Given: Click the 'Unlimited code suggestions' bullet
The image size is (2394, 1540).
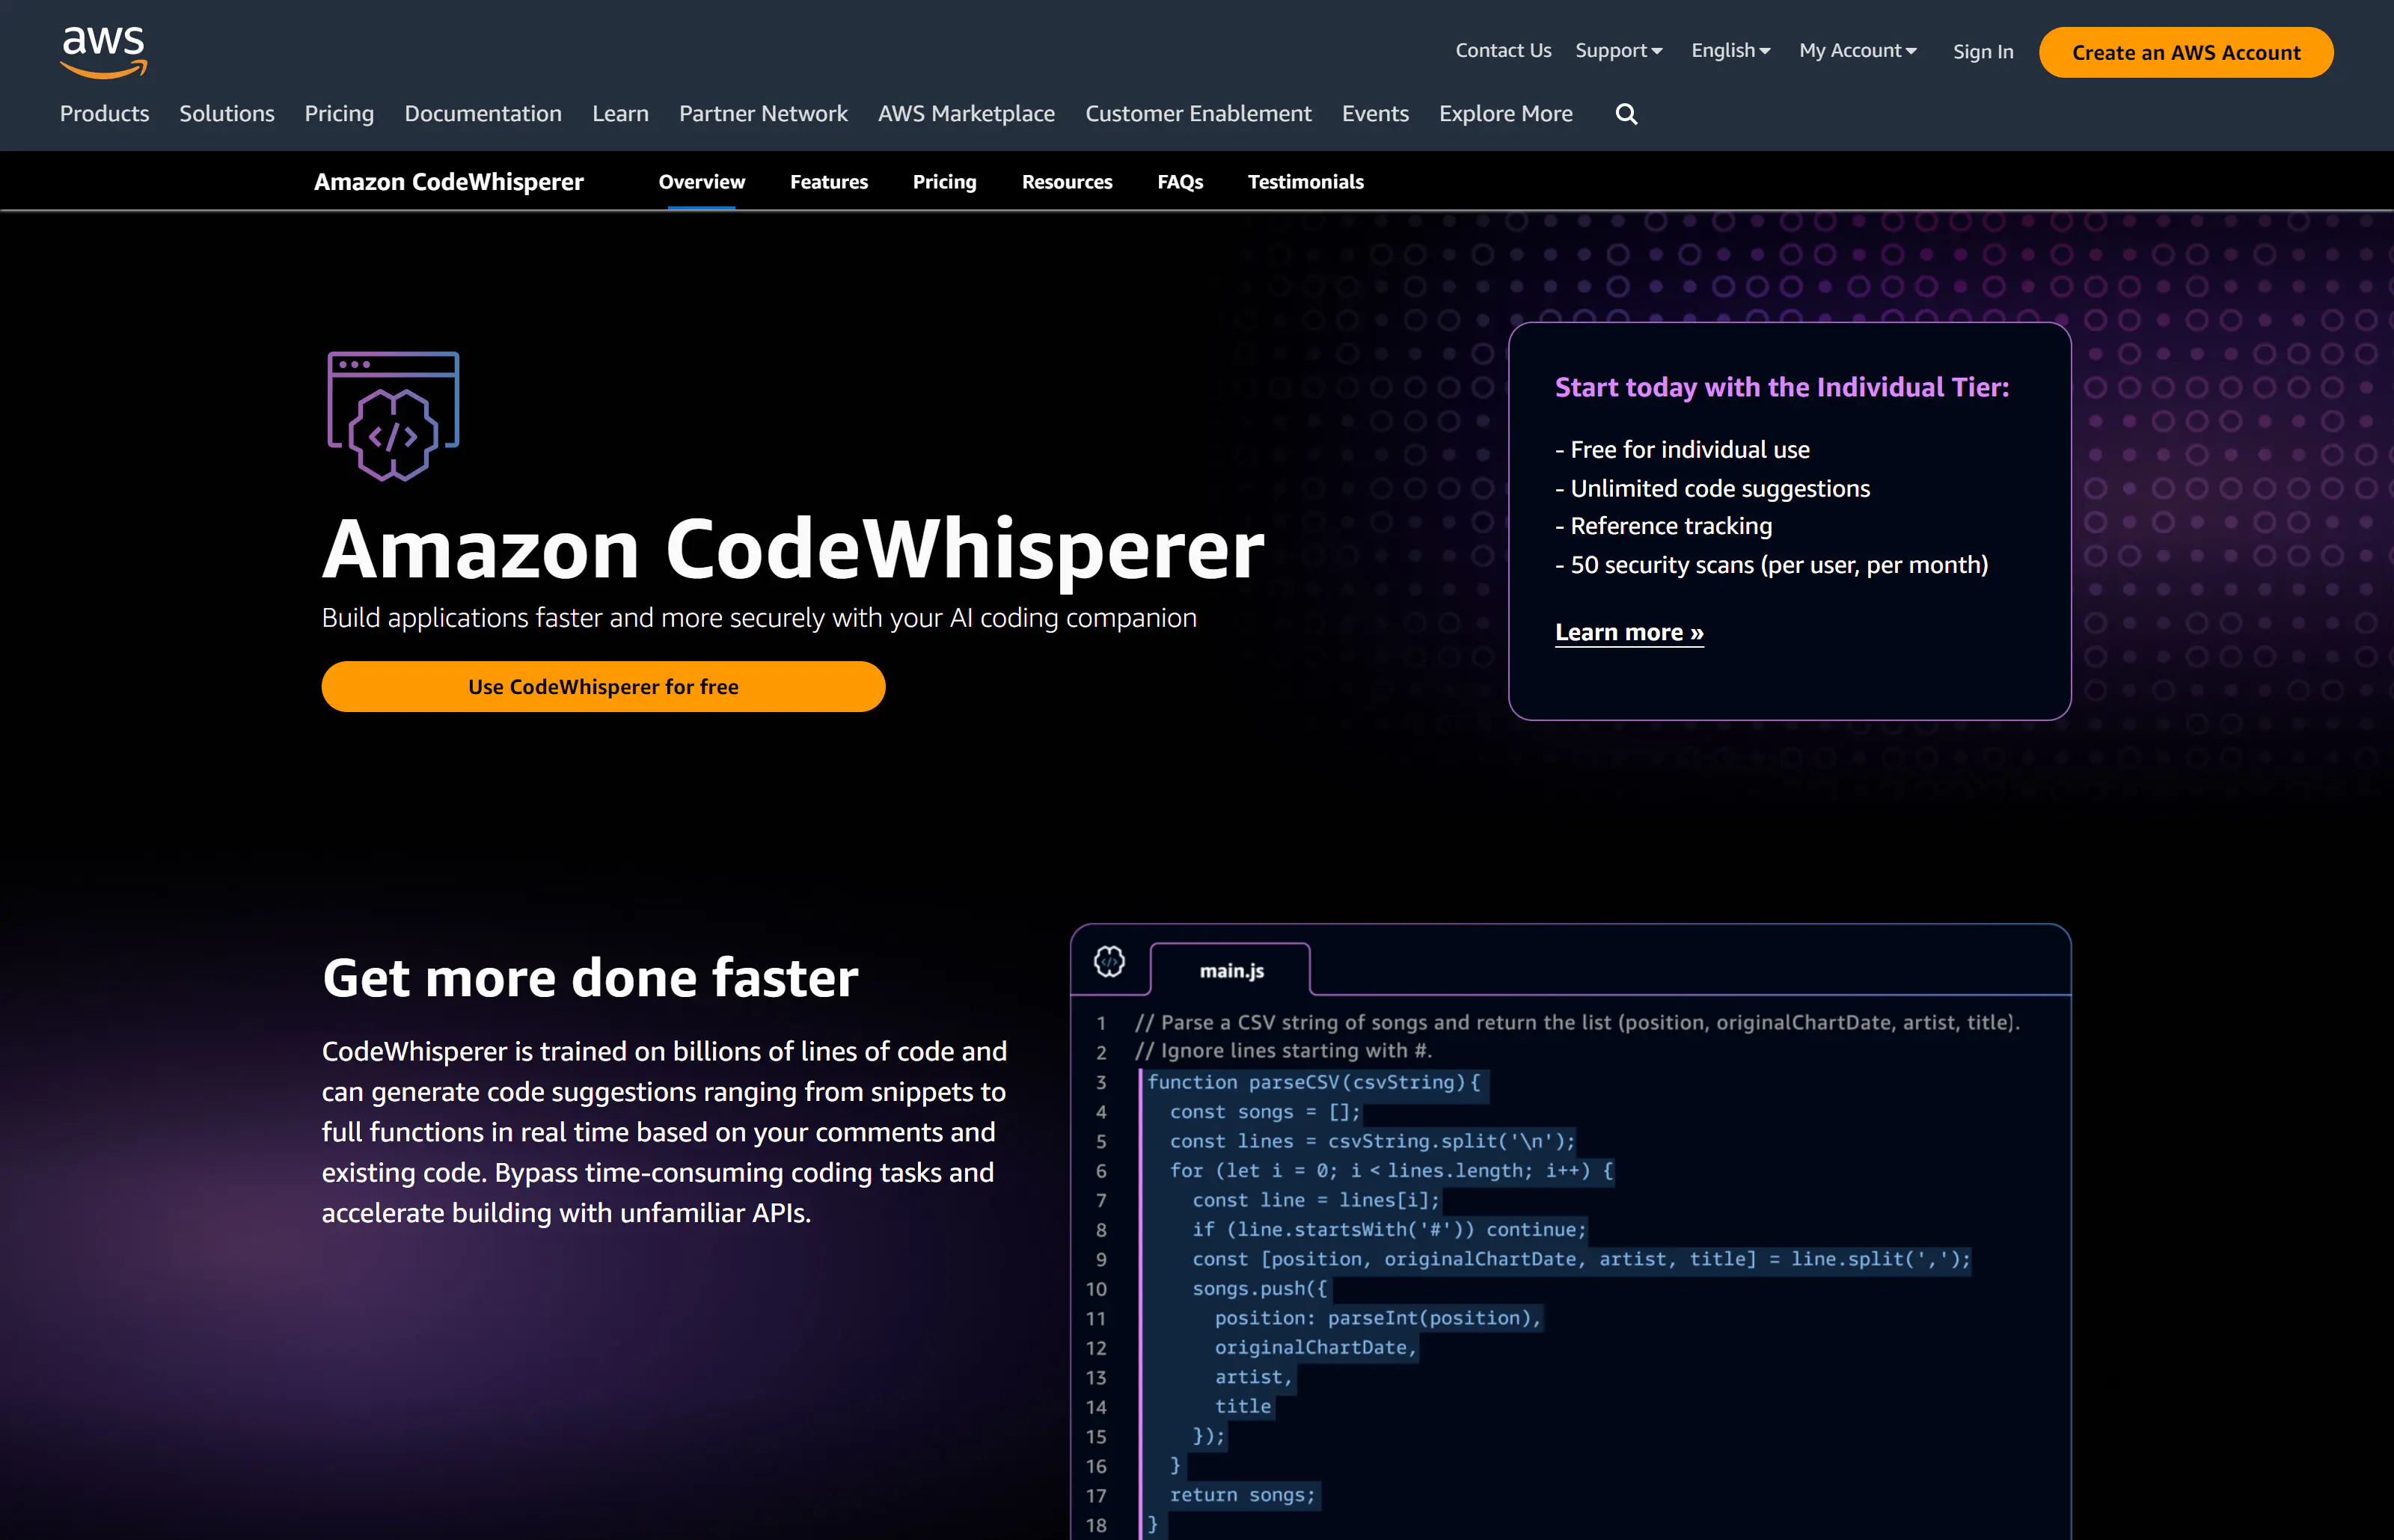Looking at the screenshot, I should pyautogui.click(x=1712, y=489).
